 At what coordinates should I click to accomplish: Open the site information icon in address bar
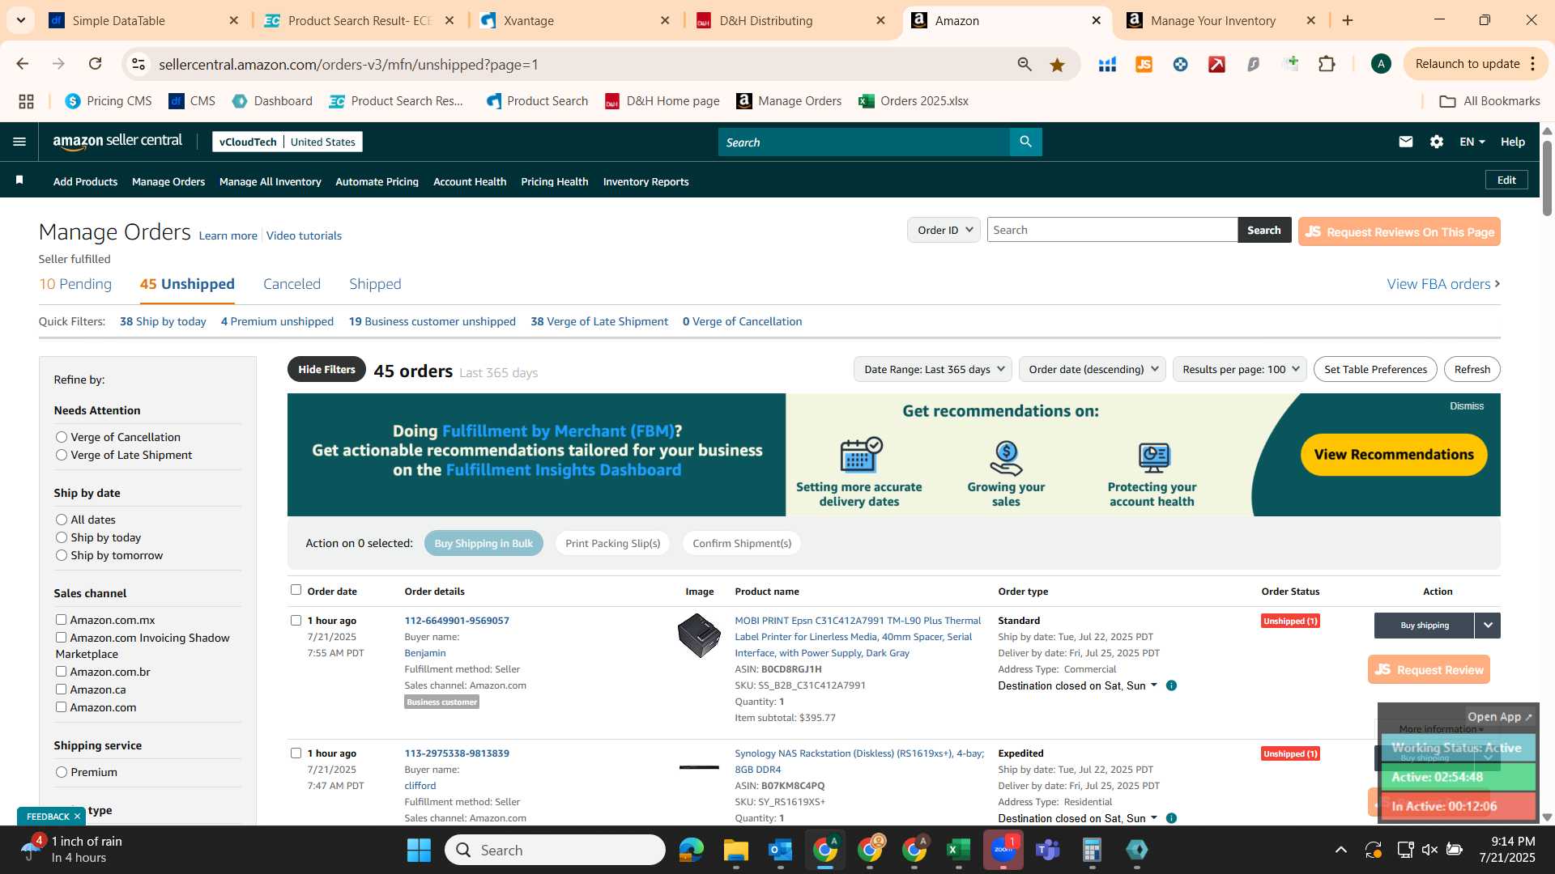tap(138, 64)
